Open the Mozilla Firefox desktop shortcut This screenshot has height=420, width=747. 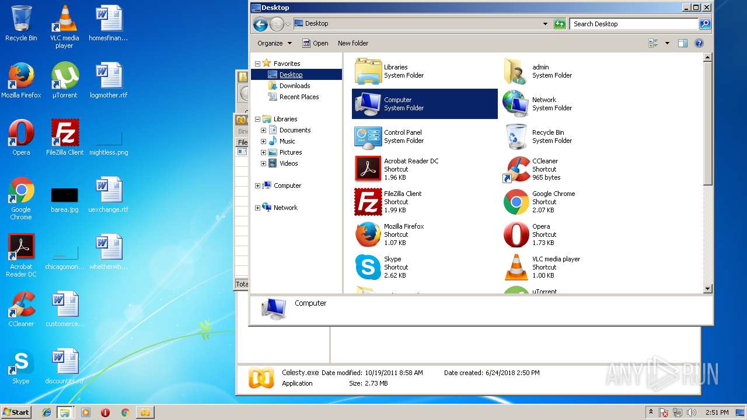(x=21, y=80)
